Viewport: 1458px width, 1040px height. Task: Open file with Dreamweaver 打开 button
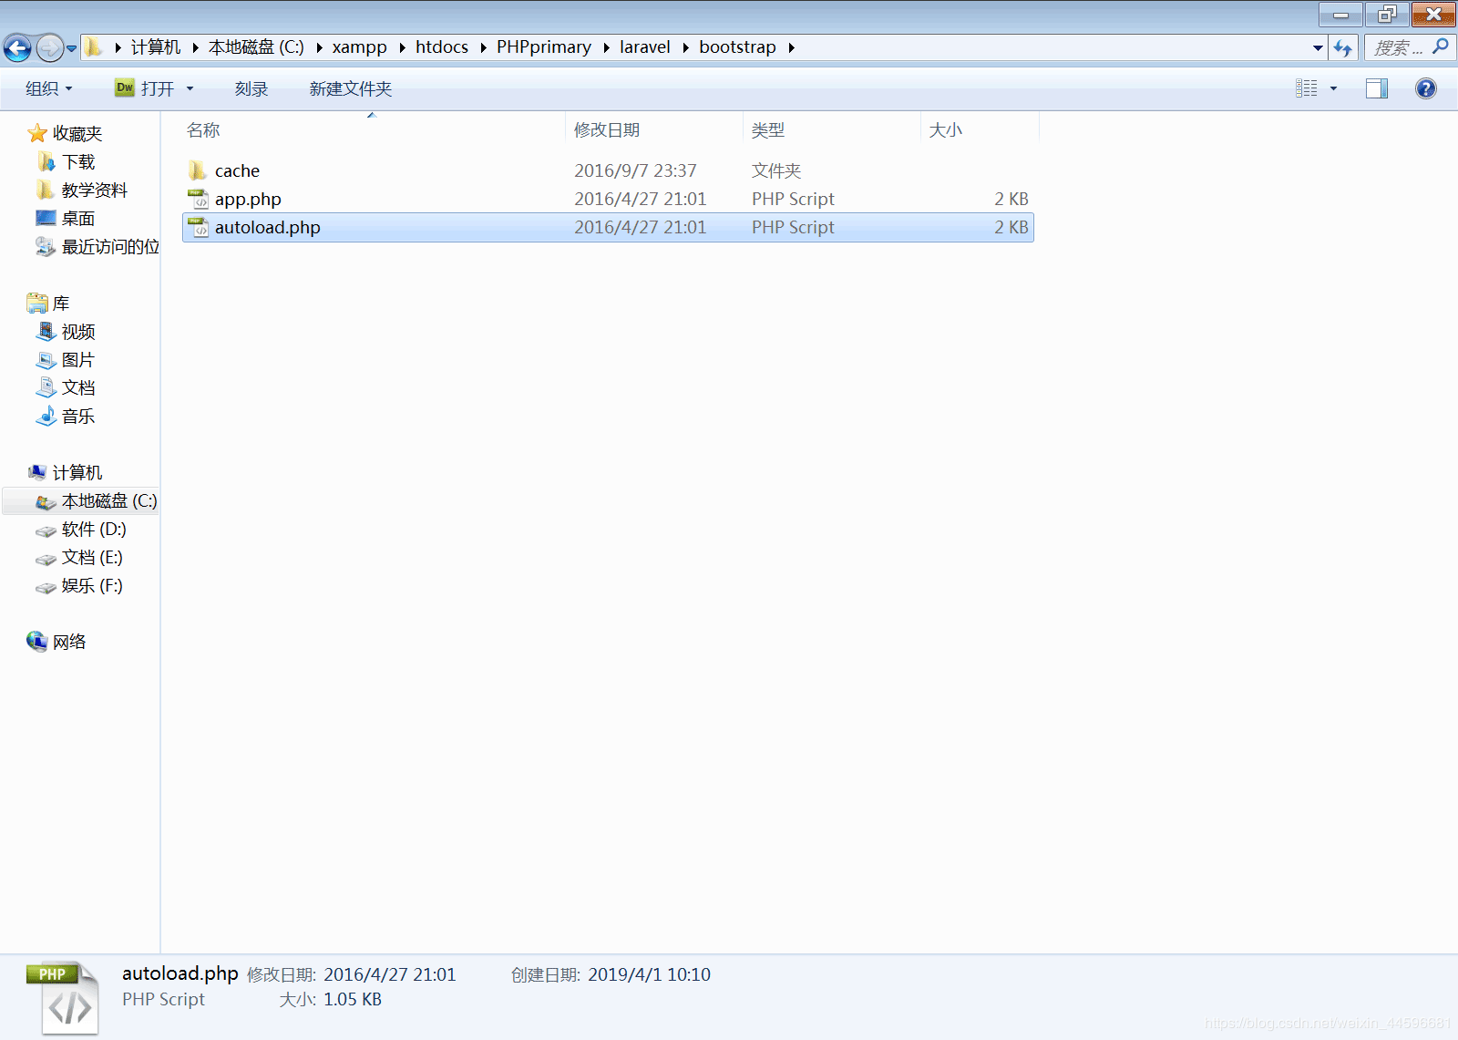click(145, 88)
